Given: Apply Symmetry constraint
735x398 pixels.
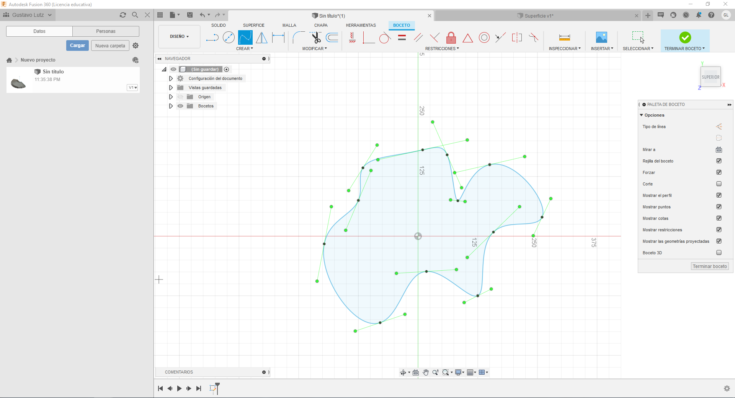Looking at the screenshot, I should [517, 37].
